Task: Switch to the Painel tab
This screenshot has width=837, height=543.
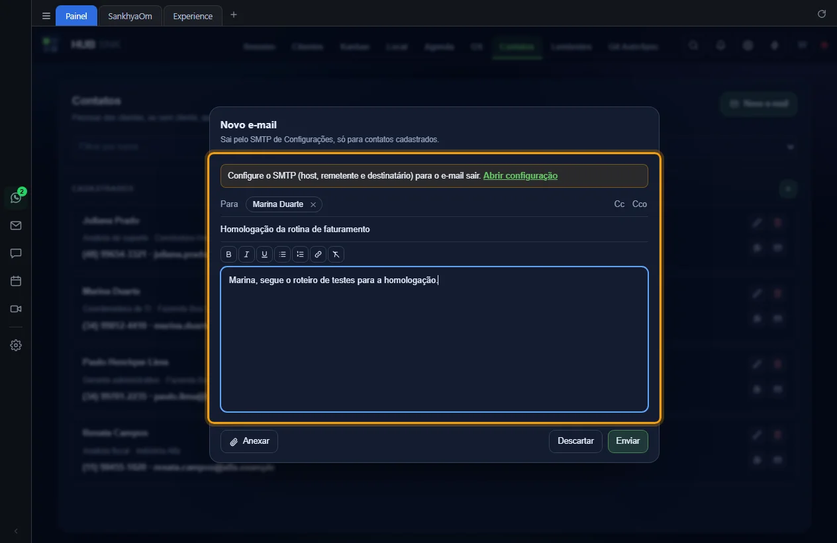Action: point(77,16)
